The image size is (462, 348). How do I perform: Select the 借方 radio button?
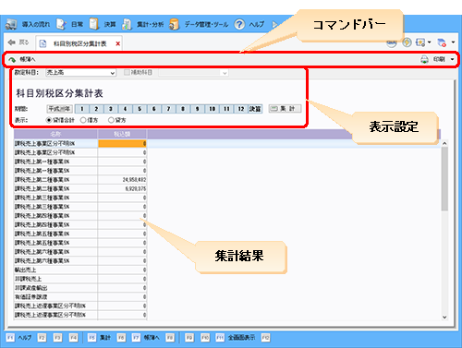pyautogui.click(x=83, y=120)
